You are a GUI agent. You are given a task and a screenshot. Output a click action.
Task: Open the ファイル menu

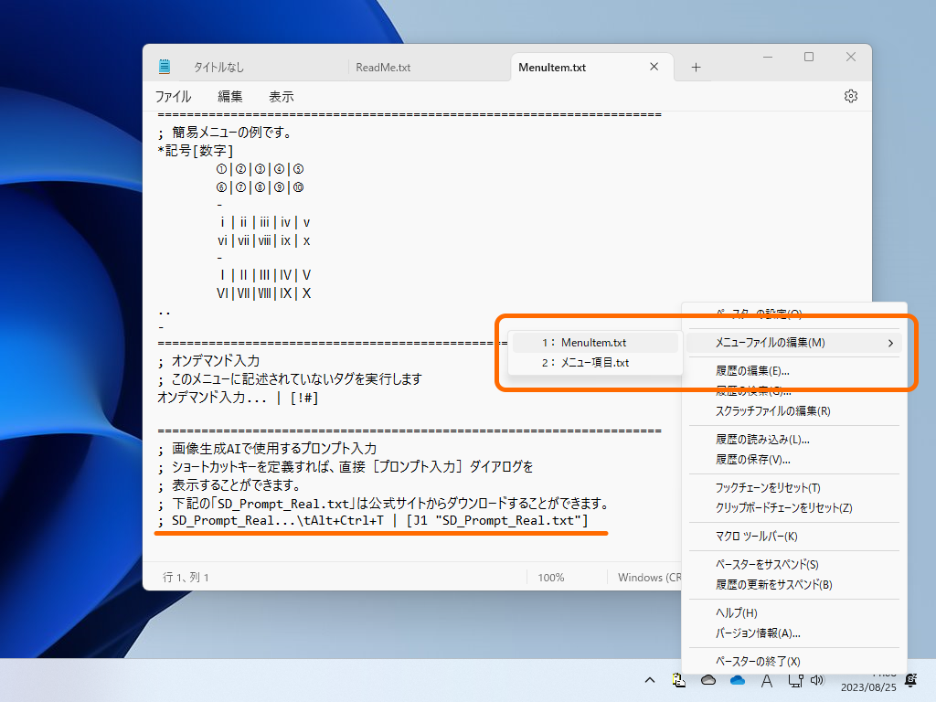pos(170,96)
